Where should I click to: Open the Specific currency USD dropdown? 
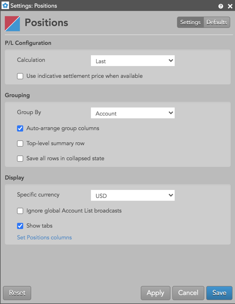pos(133,196)
